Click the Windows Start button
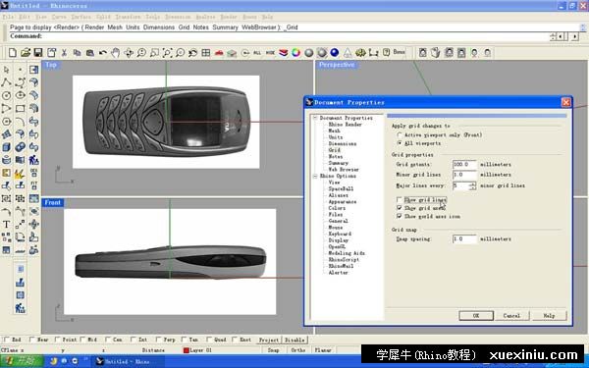 click(x=22, y=361)
